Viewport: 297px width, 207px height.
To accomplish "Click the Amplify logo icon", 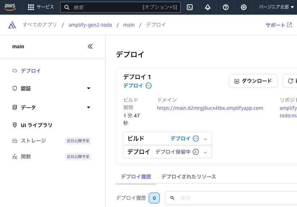I will click(x=12, y=25).
